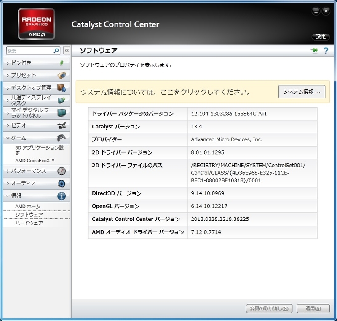337x321 pixels.
Task: Click audio driver version 7.12.0.7714
Action: (206, 232)
